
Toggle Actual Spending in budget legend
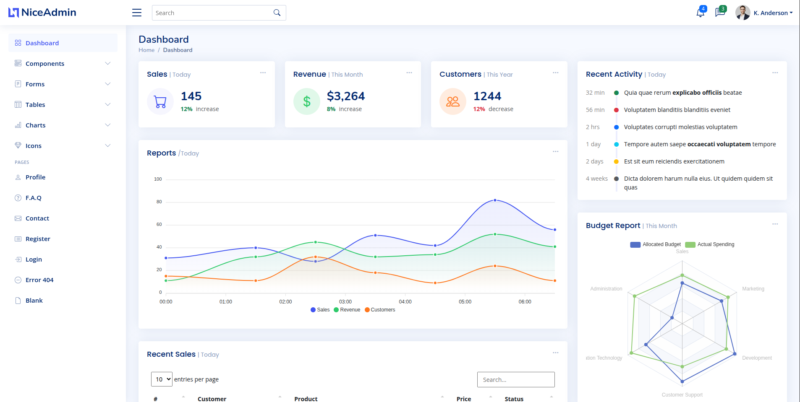click(x=710, y=244)
